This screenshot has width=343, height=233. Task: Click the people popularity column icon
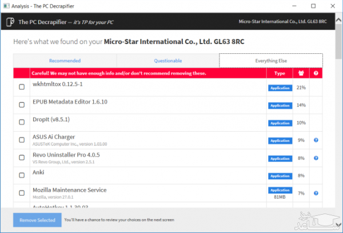[x=301, y=73]
